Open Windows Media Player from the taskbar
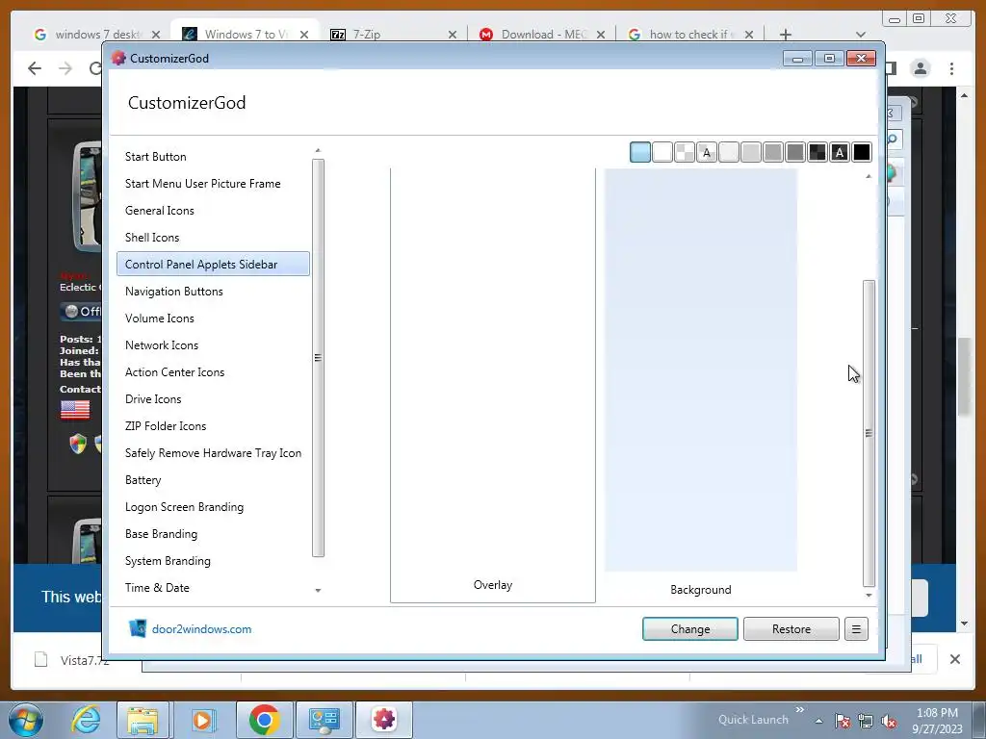 (x=202, y=720)
